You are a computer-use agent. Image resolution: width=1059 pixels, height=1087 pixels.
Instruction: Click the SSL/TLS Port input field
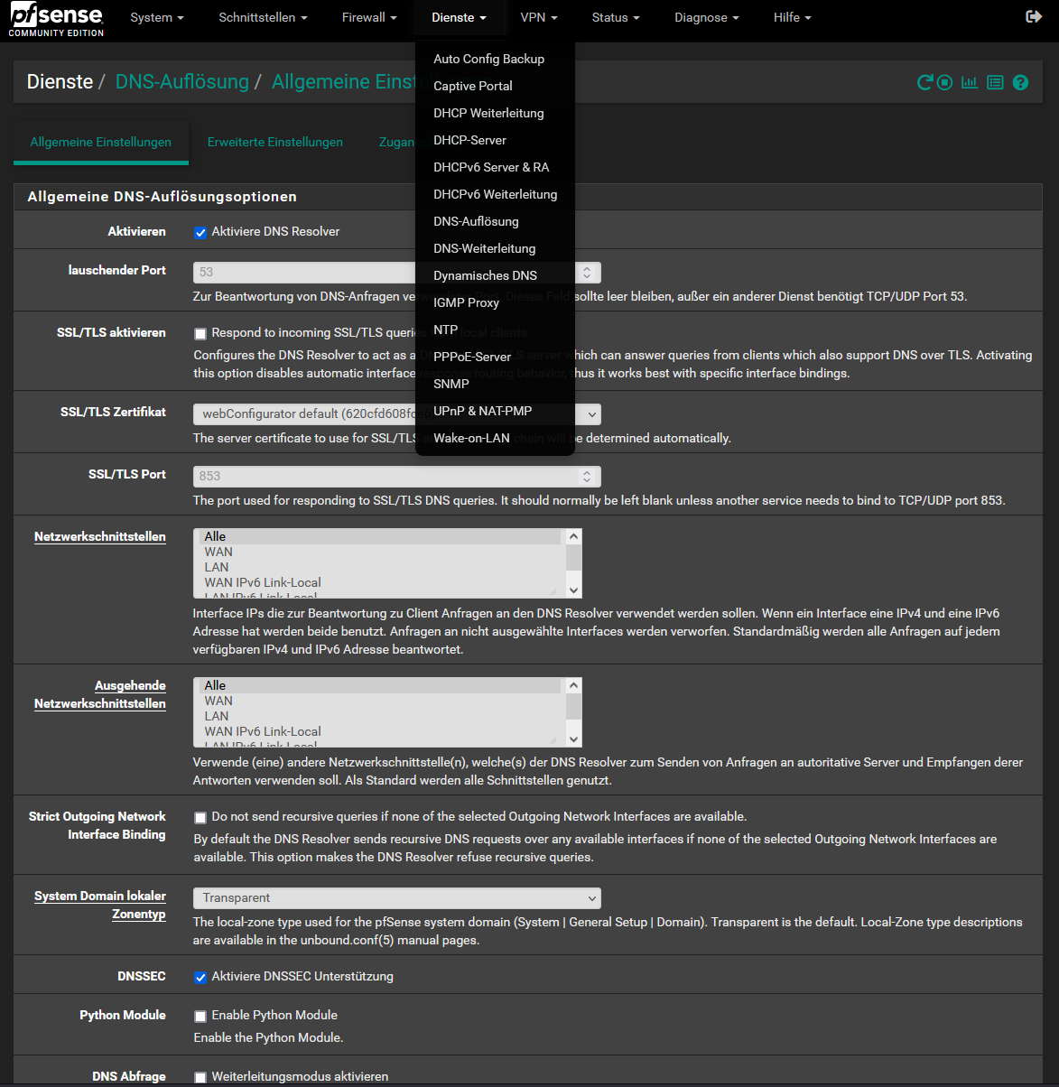pos(397,477)
